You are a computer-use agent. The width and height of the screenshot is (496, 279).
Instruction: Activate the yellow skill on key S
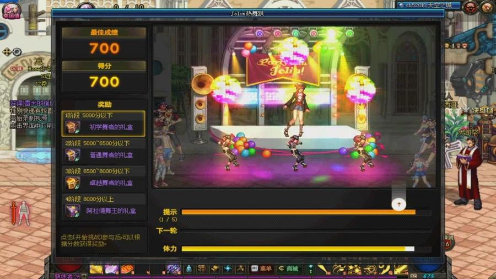339,270
